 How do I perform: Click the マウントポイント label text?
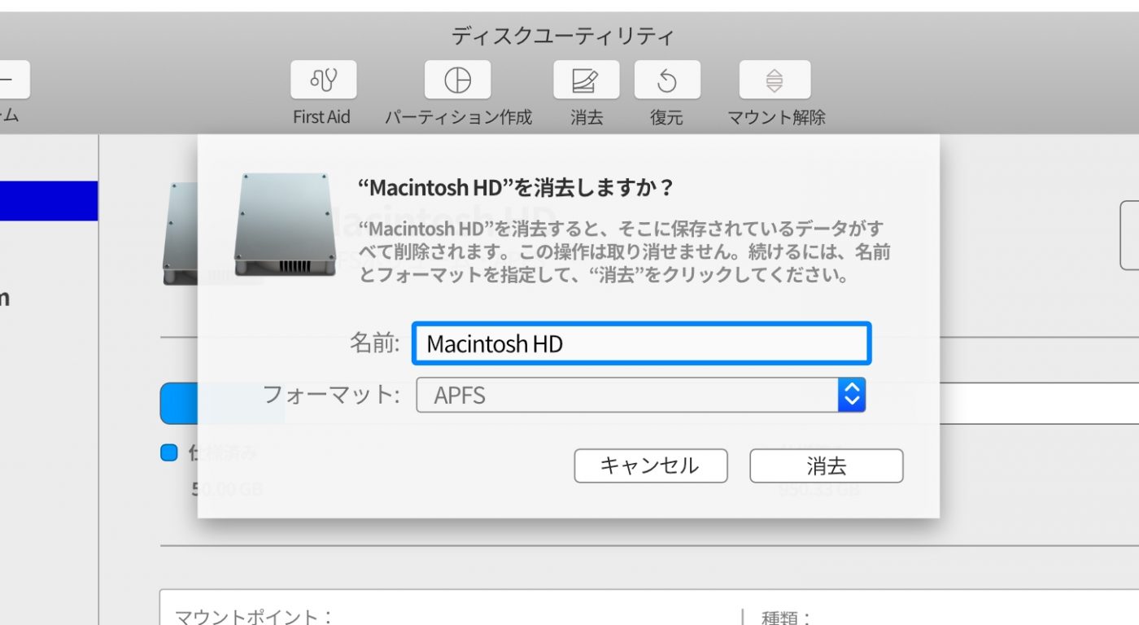coord(254,617)
